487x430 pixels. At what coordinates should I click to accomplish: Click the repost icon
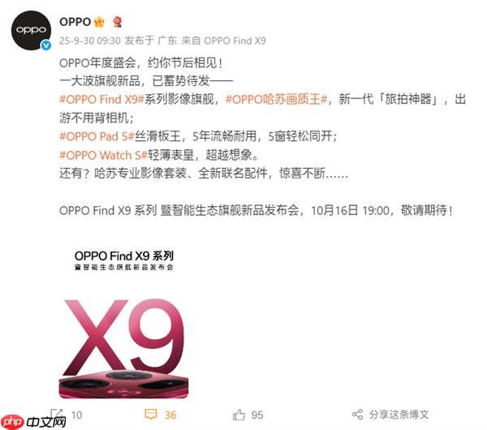tap(57, 414)
